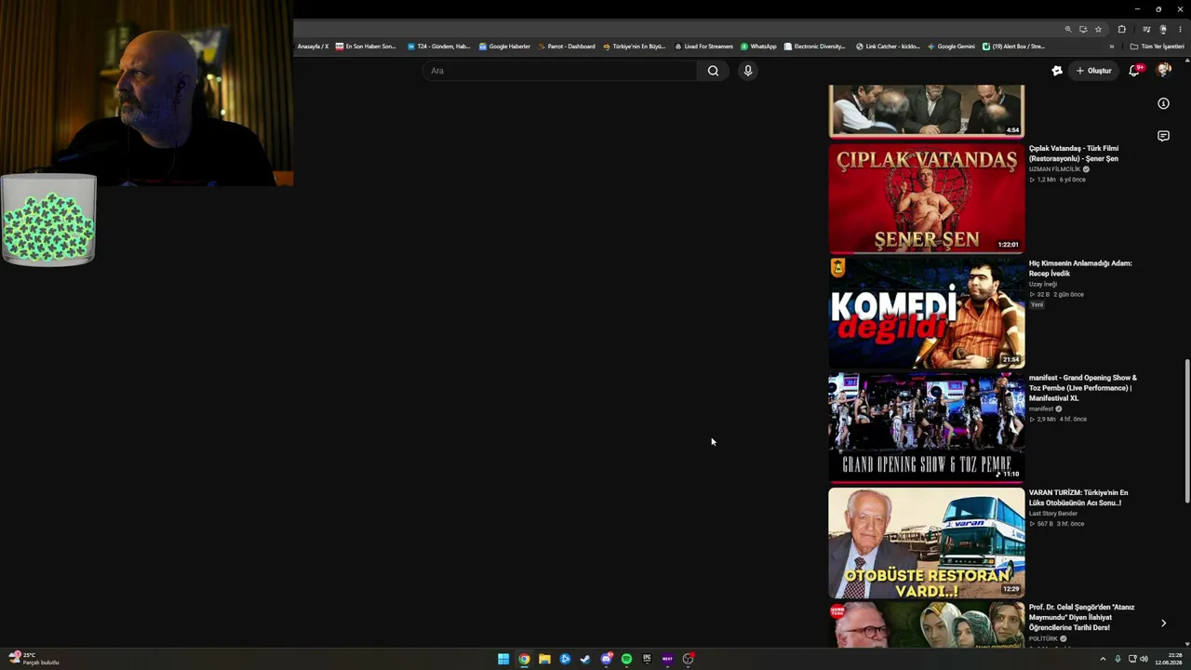Screen dimensions: 1191x670
Task: Open '(19) Alert Box / Stre...' bookmark
Action: (x=1014, y=46)
